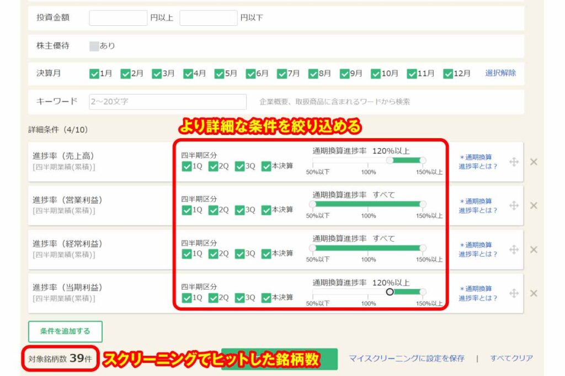Toggle 2Q in the 当期利益 row
The height and width of the screenshot is (376, 565).
coord(214,298)
